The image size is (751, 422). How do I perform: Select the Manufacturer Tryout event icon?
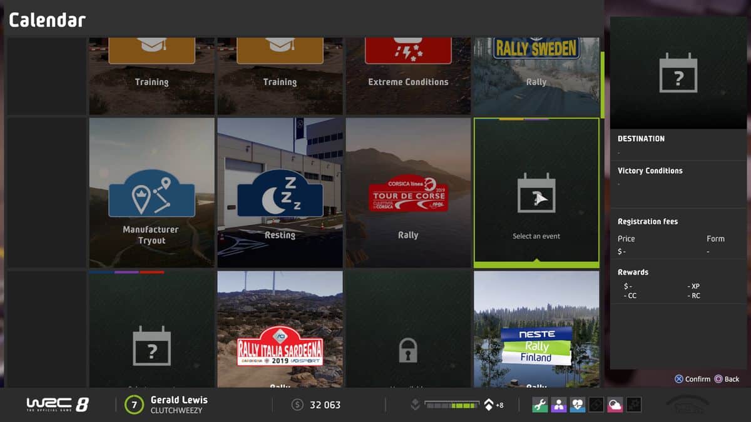pos(151,193)
